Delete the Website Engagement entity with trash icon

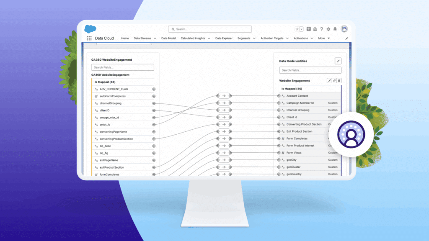[339, 81]
